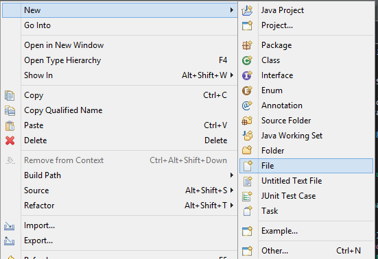Select Java Project in New submenu
Screen dimensions: 378x259
click(306, 10)
